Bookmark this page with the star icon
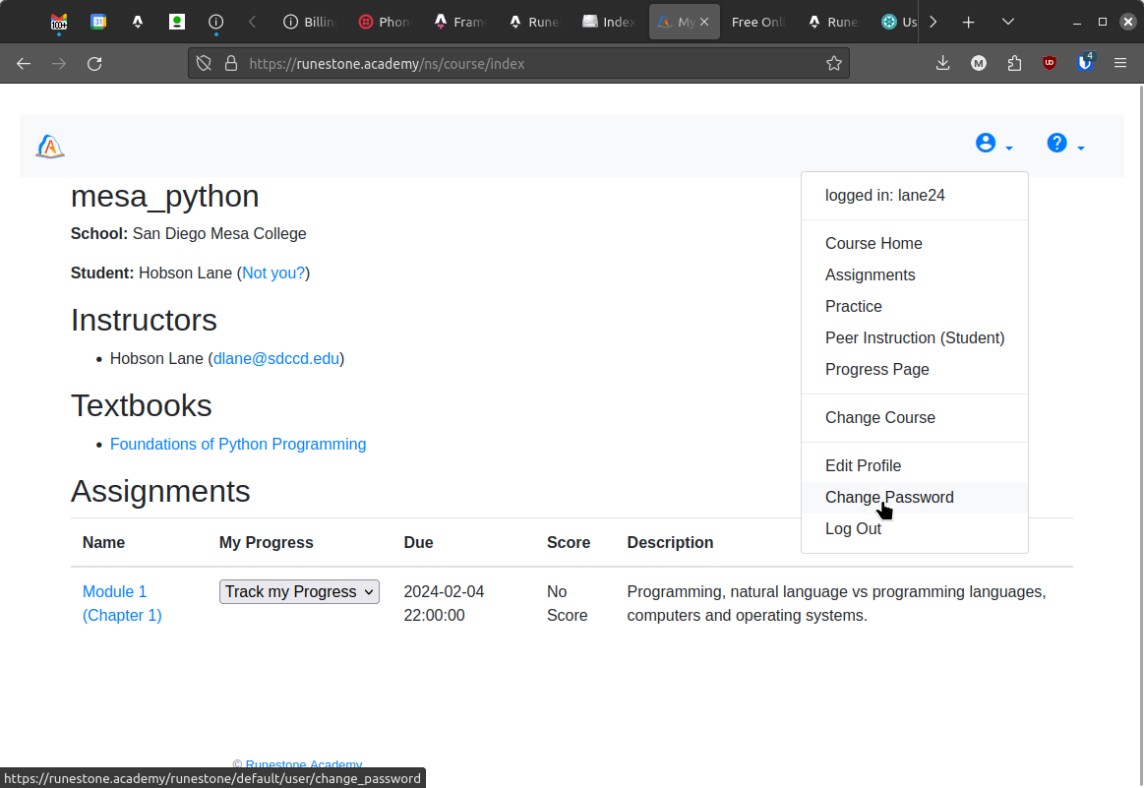This screenshot has width=1144, height=788. coord(834,63)
